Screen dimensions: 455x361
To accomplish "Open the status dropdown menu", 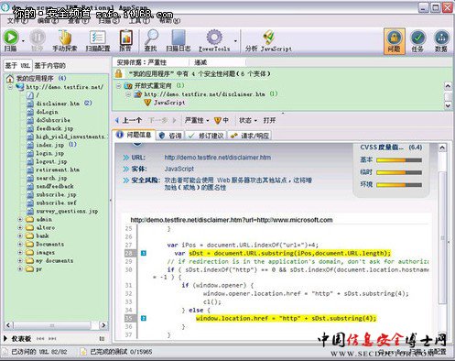I will coord(248,120).
